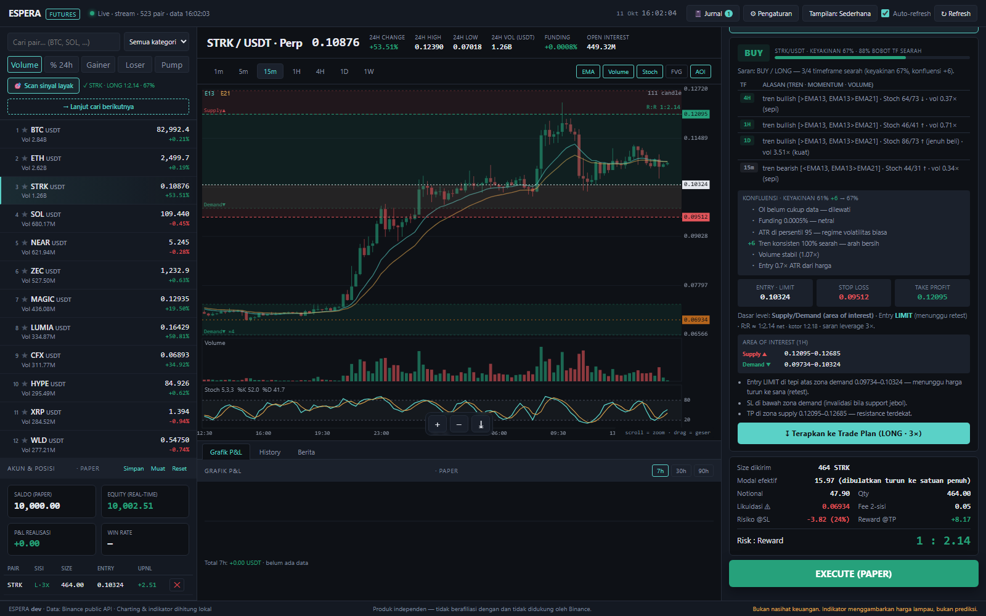Open Pengaturan settings
The height and width of the screenshot is (616, 986).
771,14
